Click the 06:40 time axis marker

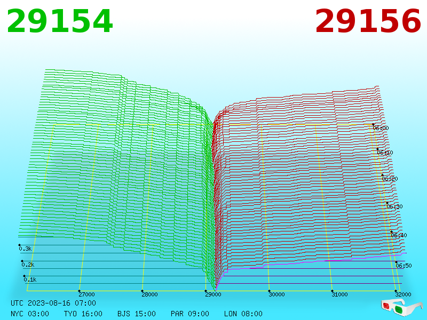pos(399,235)
